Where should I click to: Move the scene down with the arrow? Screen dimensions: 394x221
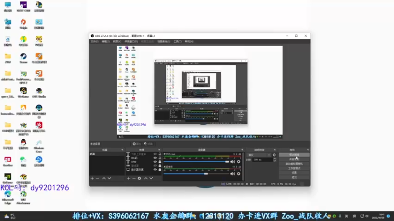pyautogui.click(x=109, y=178)
